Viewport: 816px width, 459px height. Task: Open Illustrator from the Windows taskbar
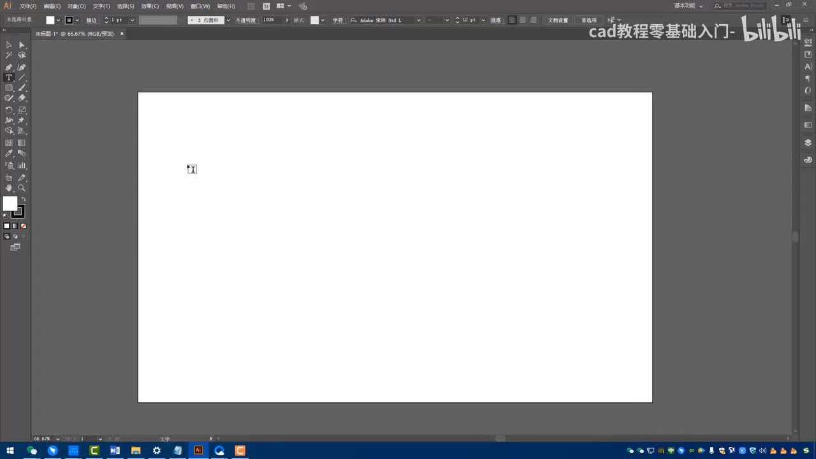pyautogui.click(x=198, y=451)
